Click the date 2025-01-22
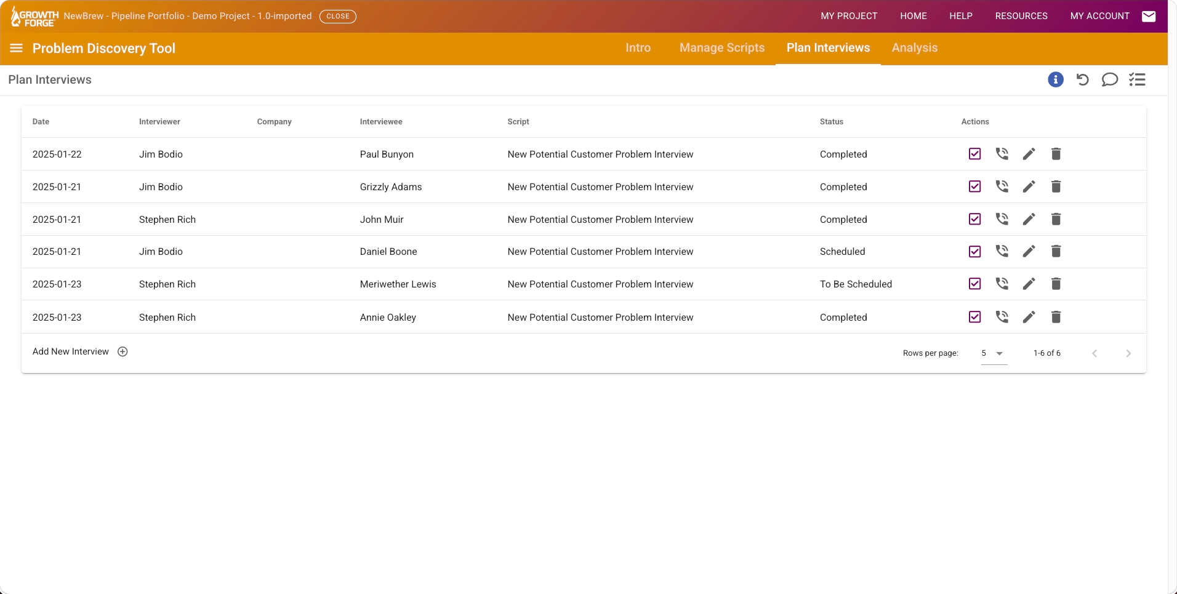Image resolution: width=1177 pixels, height=594 pixels. pyautogui.click(x=57, y=155)
